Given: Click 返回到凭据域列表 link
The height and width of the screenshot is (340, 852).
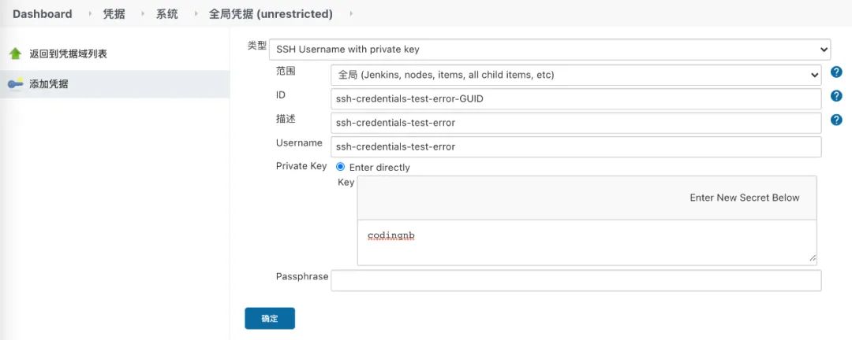Looking at the screenshot, I should 68,54.
